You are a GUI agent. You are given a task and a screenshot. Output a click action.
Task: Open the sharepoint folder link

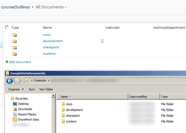[x=51, y=47]
